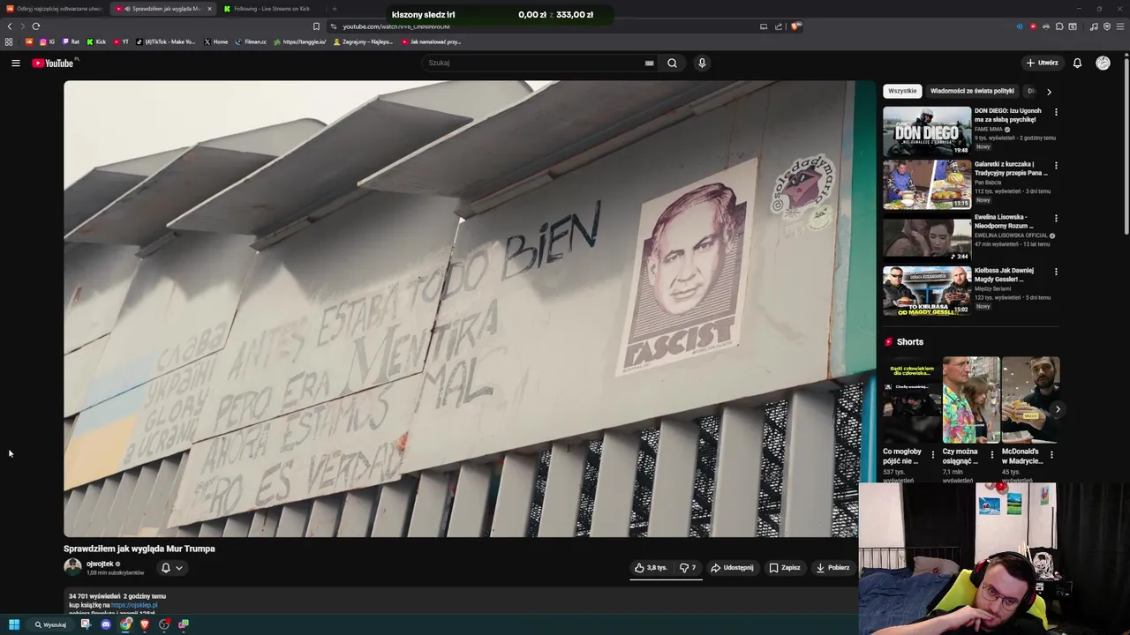Open the browser share icon

tap(779, 26)
